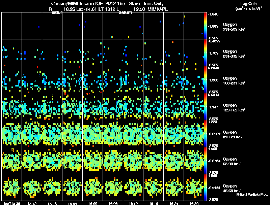Click the top row color scale bar

pyautogui.click(x=205, y=26)
